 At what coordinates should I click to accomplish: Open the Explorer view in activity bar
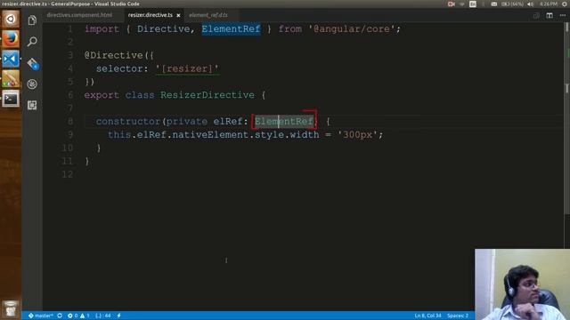coord(32,20)
